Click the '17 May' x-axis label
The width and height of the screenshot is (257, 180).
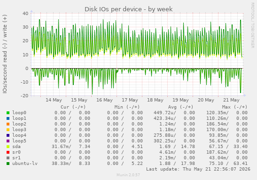[x=130, y=100]
